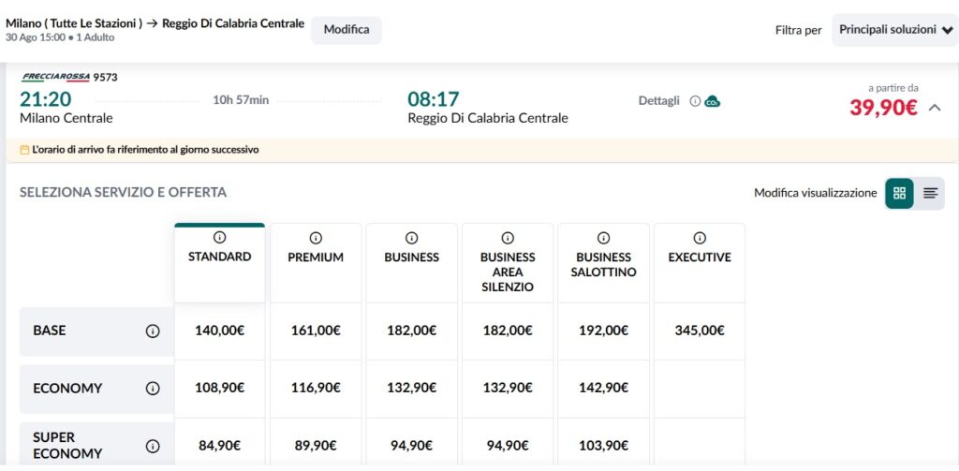Collapse the train offer via chevron

[934, 108]
